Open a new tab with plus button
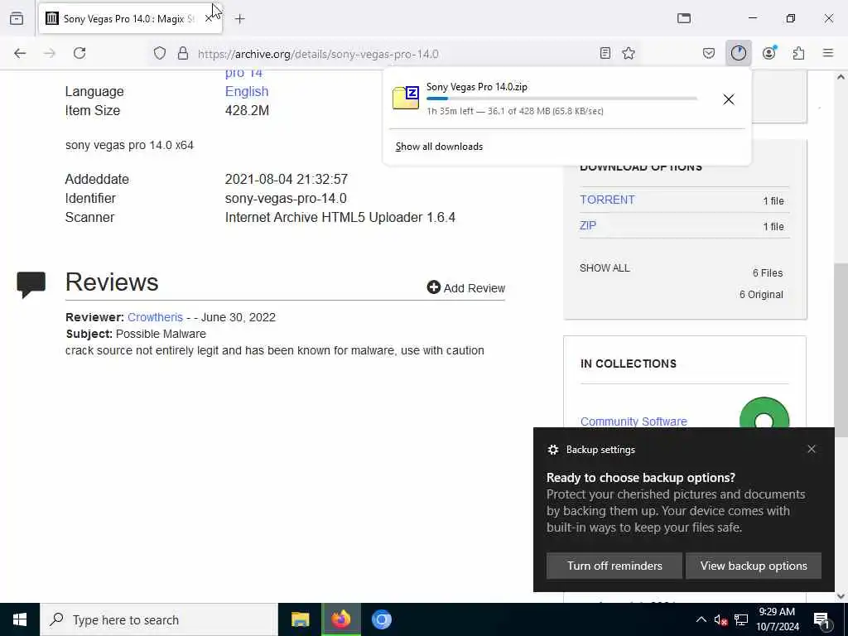This screenshot has width=848, height=636. (239, 19)
